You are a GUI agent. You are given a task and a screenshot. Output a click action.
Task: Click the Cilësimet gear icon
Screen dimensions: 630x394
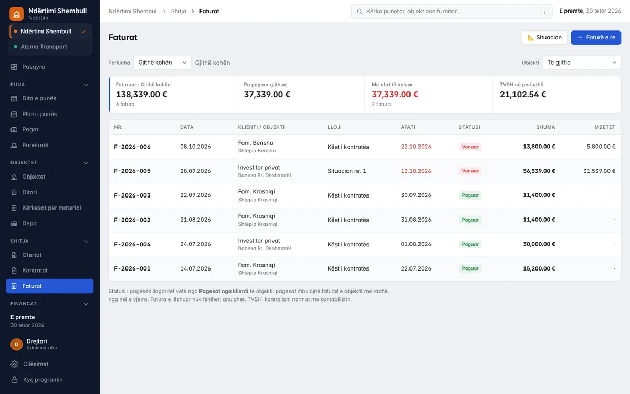[x=14, y=364]
